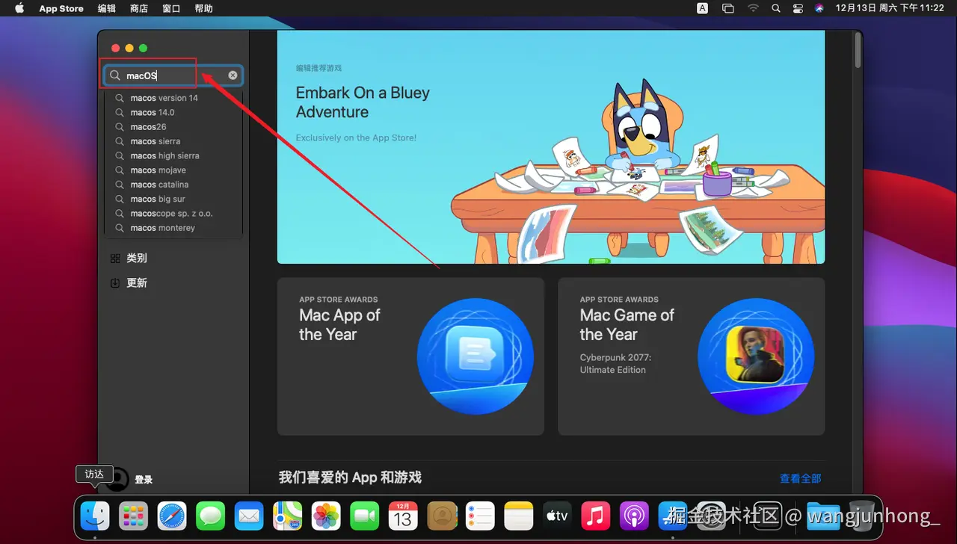Viewport: 957px width, 544px height.
Task: Open Spotlight search from the menu bar
Action: point(776,8)
